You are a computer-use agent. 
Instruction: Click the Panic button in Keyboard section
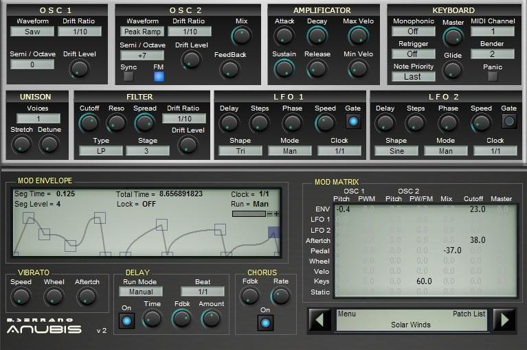(493, 77)
